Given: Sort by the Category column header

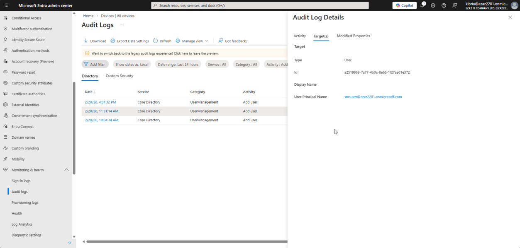Looking at the screenshot, I should click(x=198, y=92).
